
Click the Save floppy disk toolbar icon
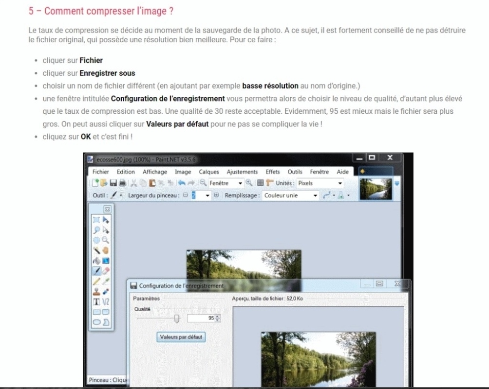[113, 183]
